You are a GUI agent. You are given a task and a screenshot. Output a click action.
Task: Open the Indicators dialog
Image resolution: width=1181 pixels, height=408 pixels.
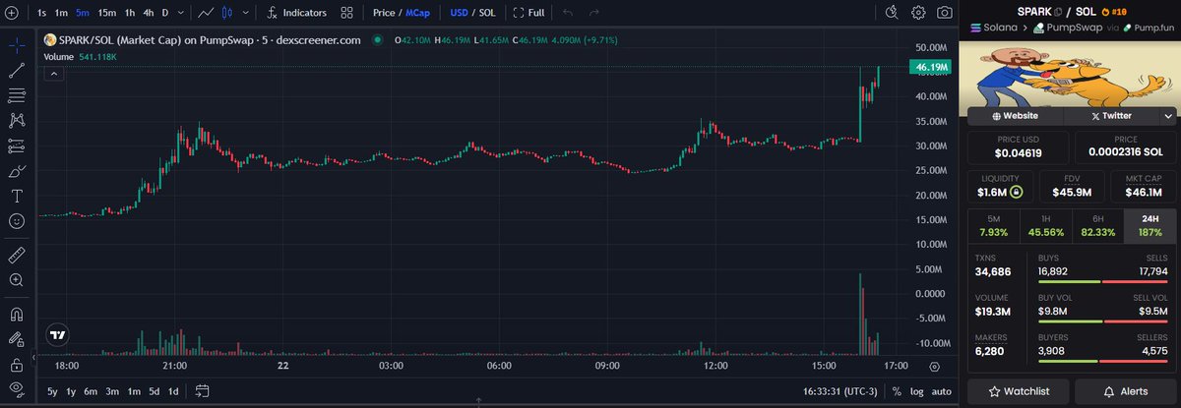[x=297, y=13]
